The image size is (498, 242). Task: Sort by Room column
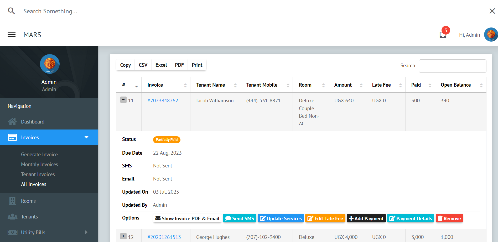[x=310, y=85]
